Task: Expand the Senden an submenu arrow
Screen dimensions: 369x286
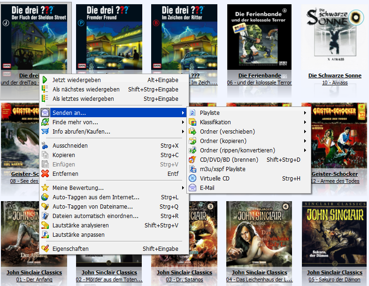Action: [x=183, y=113]
